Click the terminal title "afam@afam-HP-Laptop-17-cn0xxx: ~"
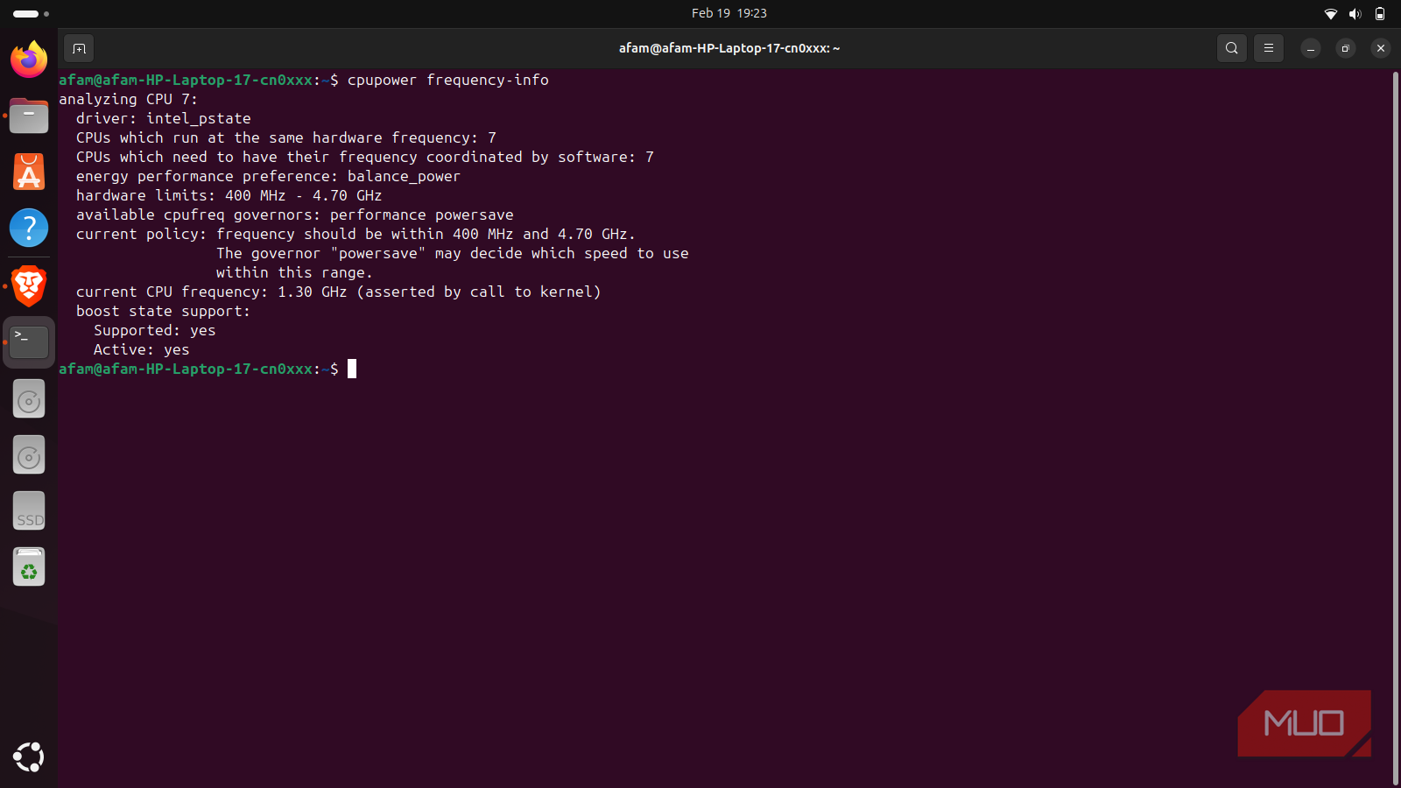Screen dimensions: 1401x788 click(729, 48)
